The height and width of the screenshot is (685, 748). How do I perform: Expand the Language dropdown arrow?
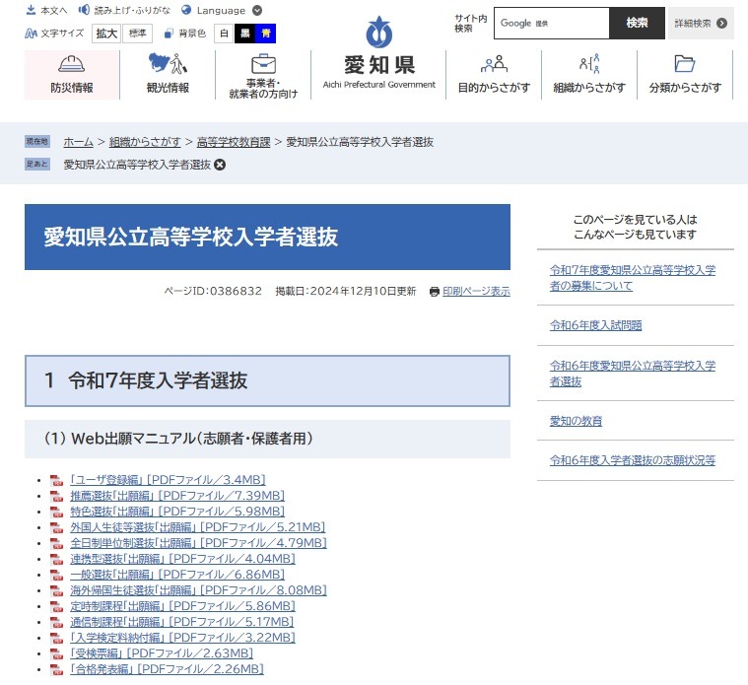click(257, 10)
